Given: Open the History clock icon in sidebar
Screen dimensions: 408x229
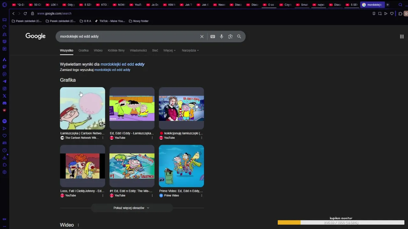Looking at the screenshot, I should [4, 150].
